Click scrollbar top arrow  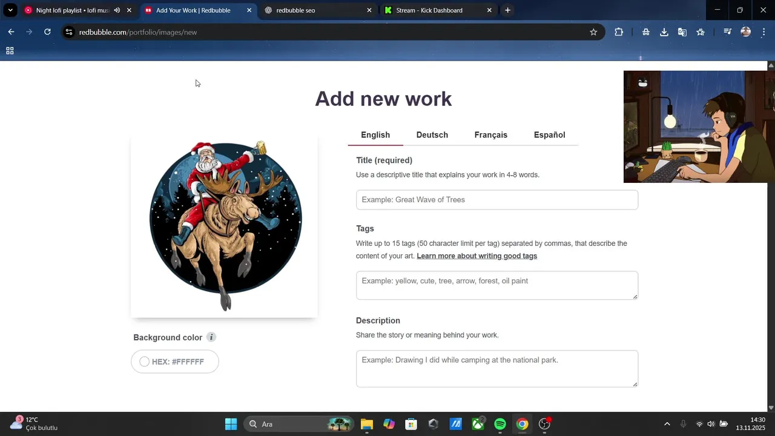tap(771, 65)
